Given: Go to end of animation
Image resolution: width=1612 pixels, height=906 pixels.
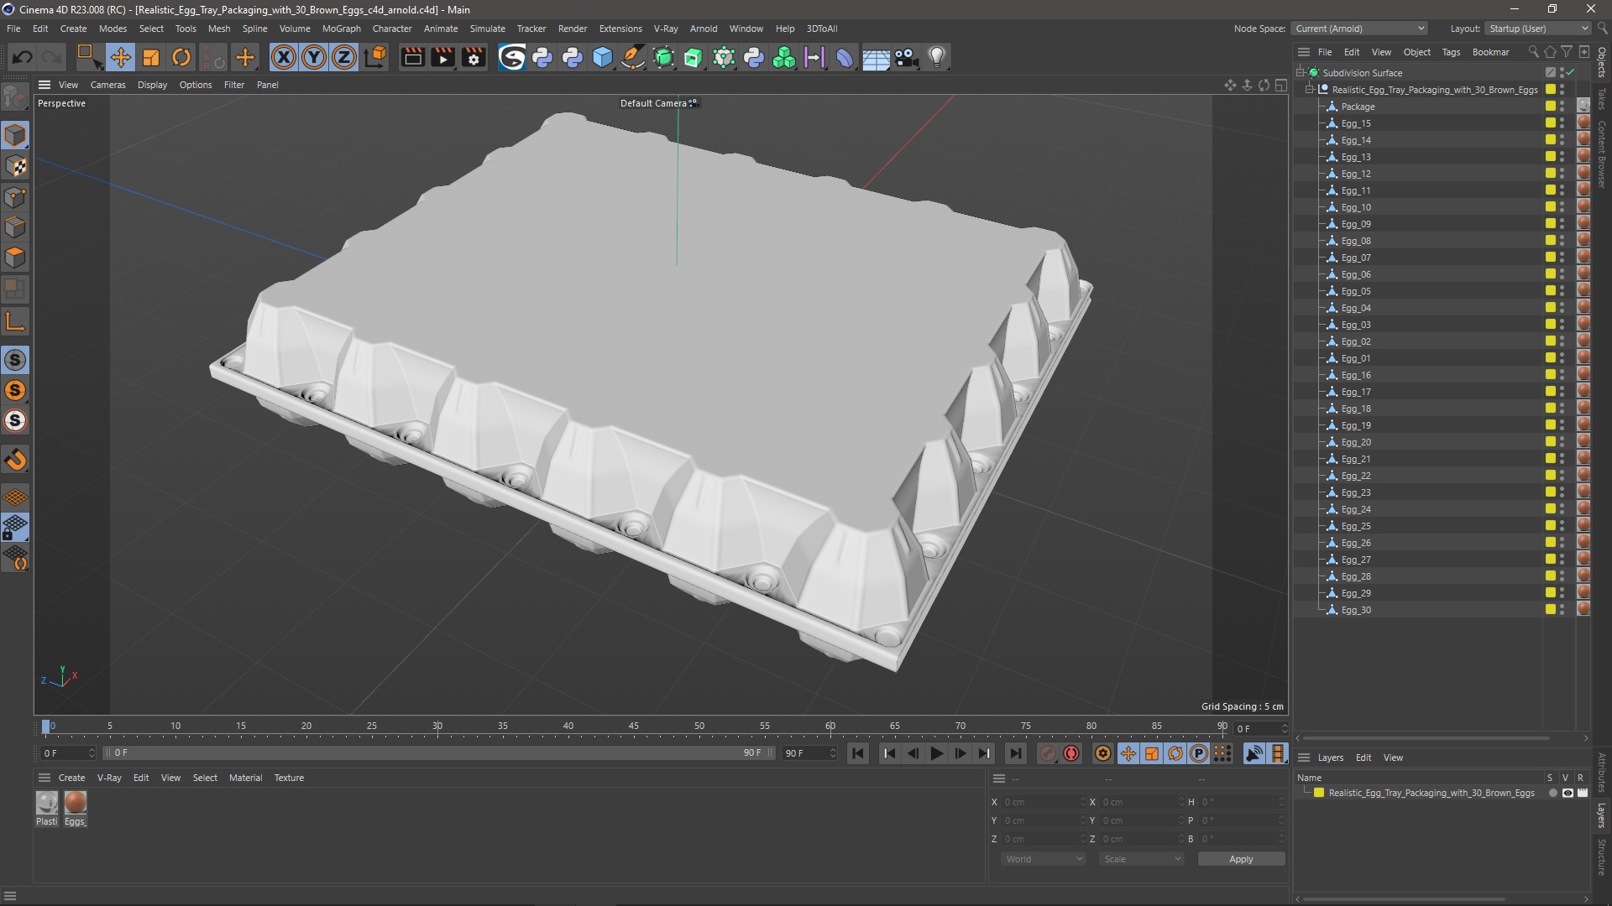Looking at the screenshot, I should click(x=1015, y=753).
